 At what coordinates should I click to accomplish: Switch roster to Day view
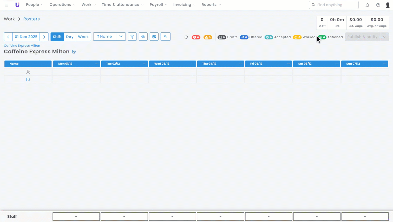point(70,37)
